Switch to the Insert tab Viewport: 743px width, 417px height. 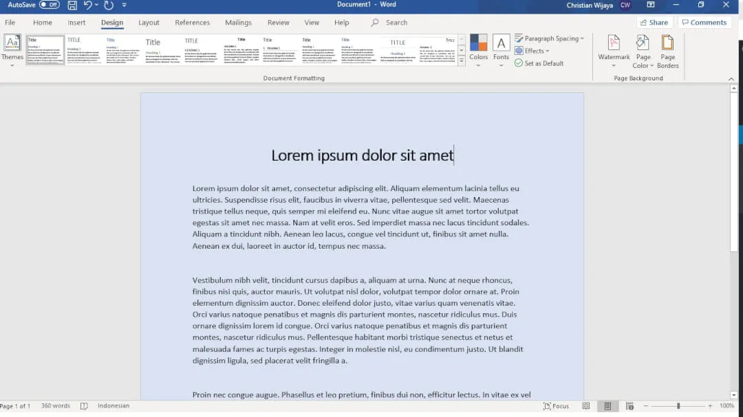[76, 22]
